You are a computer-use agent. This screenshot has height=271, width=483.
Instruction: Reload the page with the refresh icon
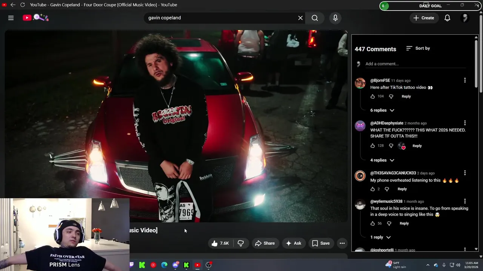(x=23, y=5)
